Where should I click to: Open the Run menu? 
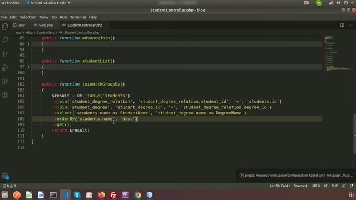point(63,17)
